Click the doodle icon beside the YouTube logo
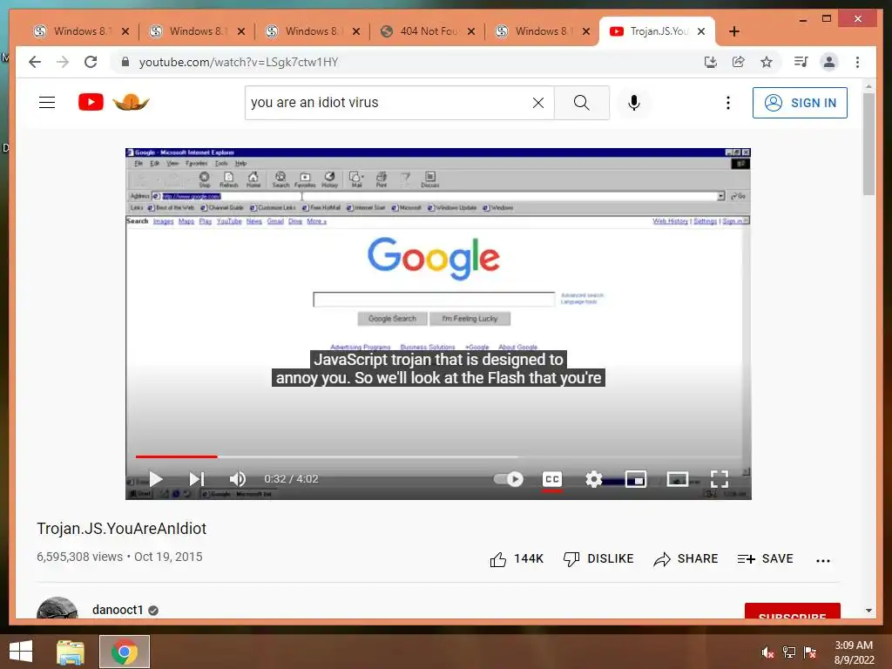Viewport: 892px width, 669px height. pos(131,102)
